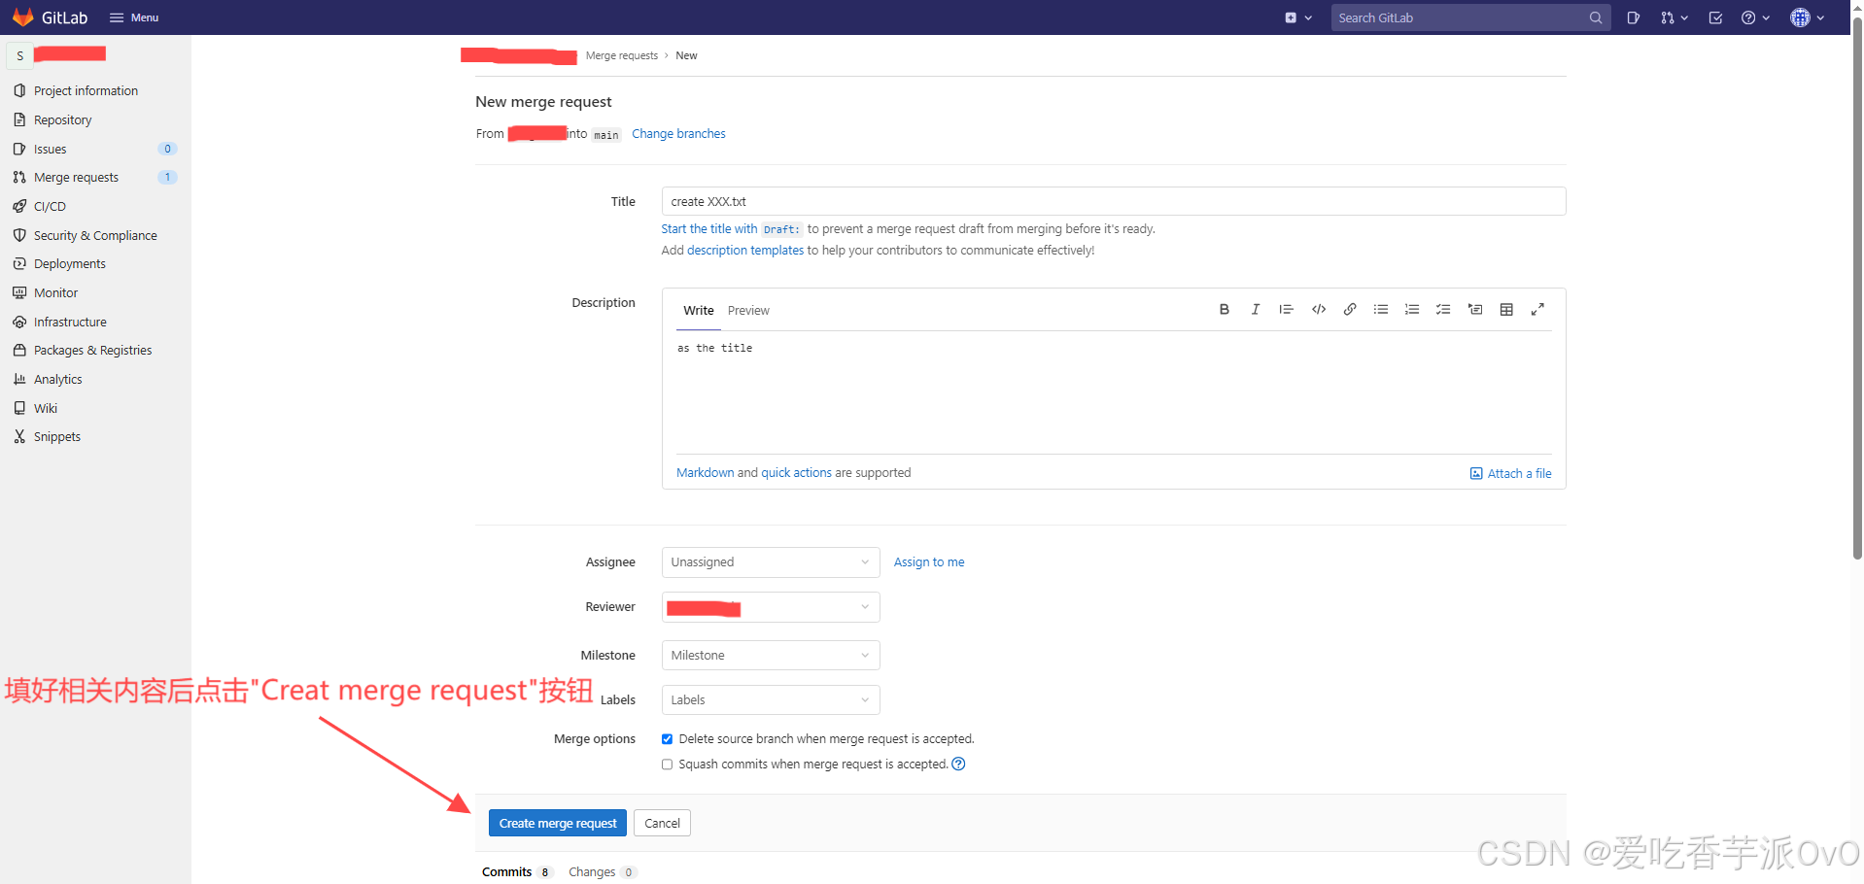Viewport: 1864px width, 884px height.
Task: Add a collapsible section
Action: click(1475, 309)
